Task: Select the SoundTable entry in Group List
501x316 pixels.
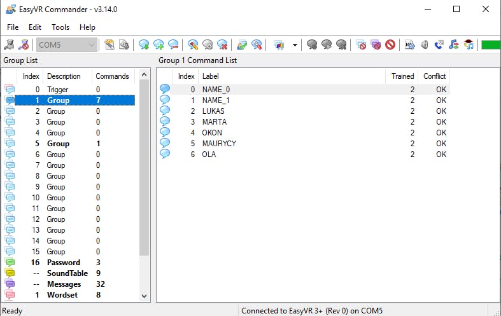Action: point(67,273)
